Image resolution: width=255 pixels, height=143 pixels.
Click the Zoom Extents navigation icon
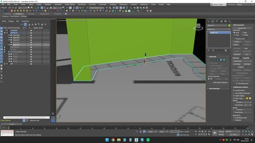249,131
